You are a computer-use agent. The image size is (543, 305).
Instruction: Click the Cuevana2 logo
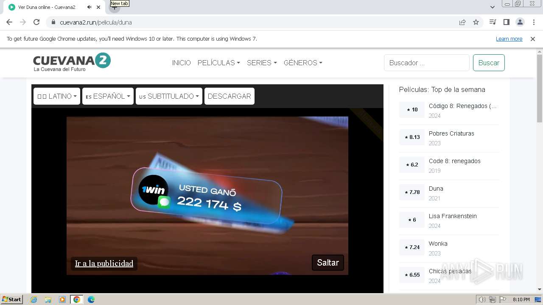tap(72, 62)
